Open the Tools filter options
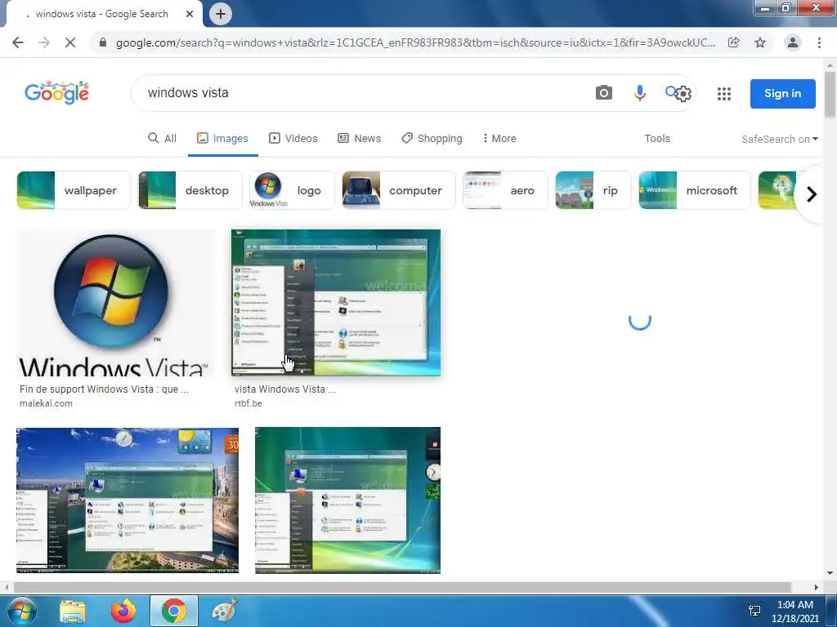837x627 pixels. [x=656, y=139]
